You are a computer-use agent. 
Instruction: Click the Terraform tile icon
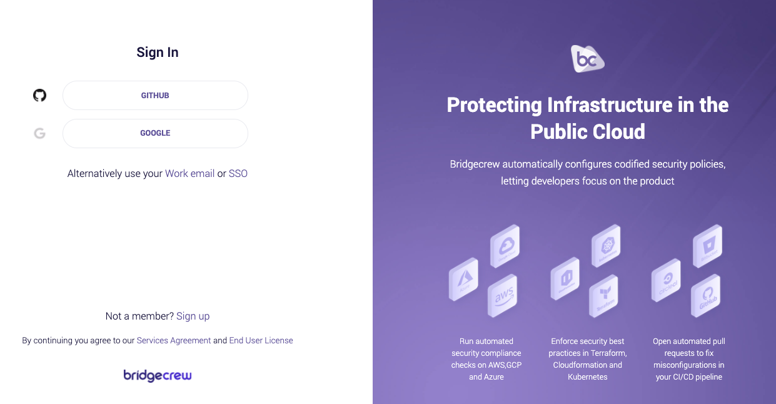[x=603, y=296]
